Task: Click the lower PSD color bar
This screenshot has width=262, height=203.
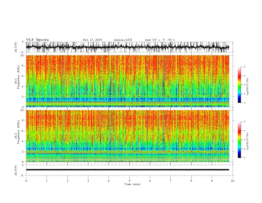Action: point(239,140)
